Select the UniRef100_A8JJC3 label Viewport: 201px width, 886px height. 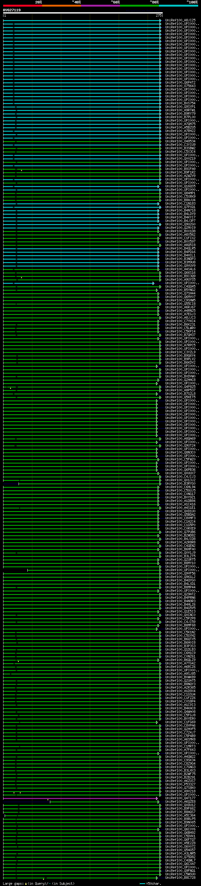click(180, 317)
